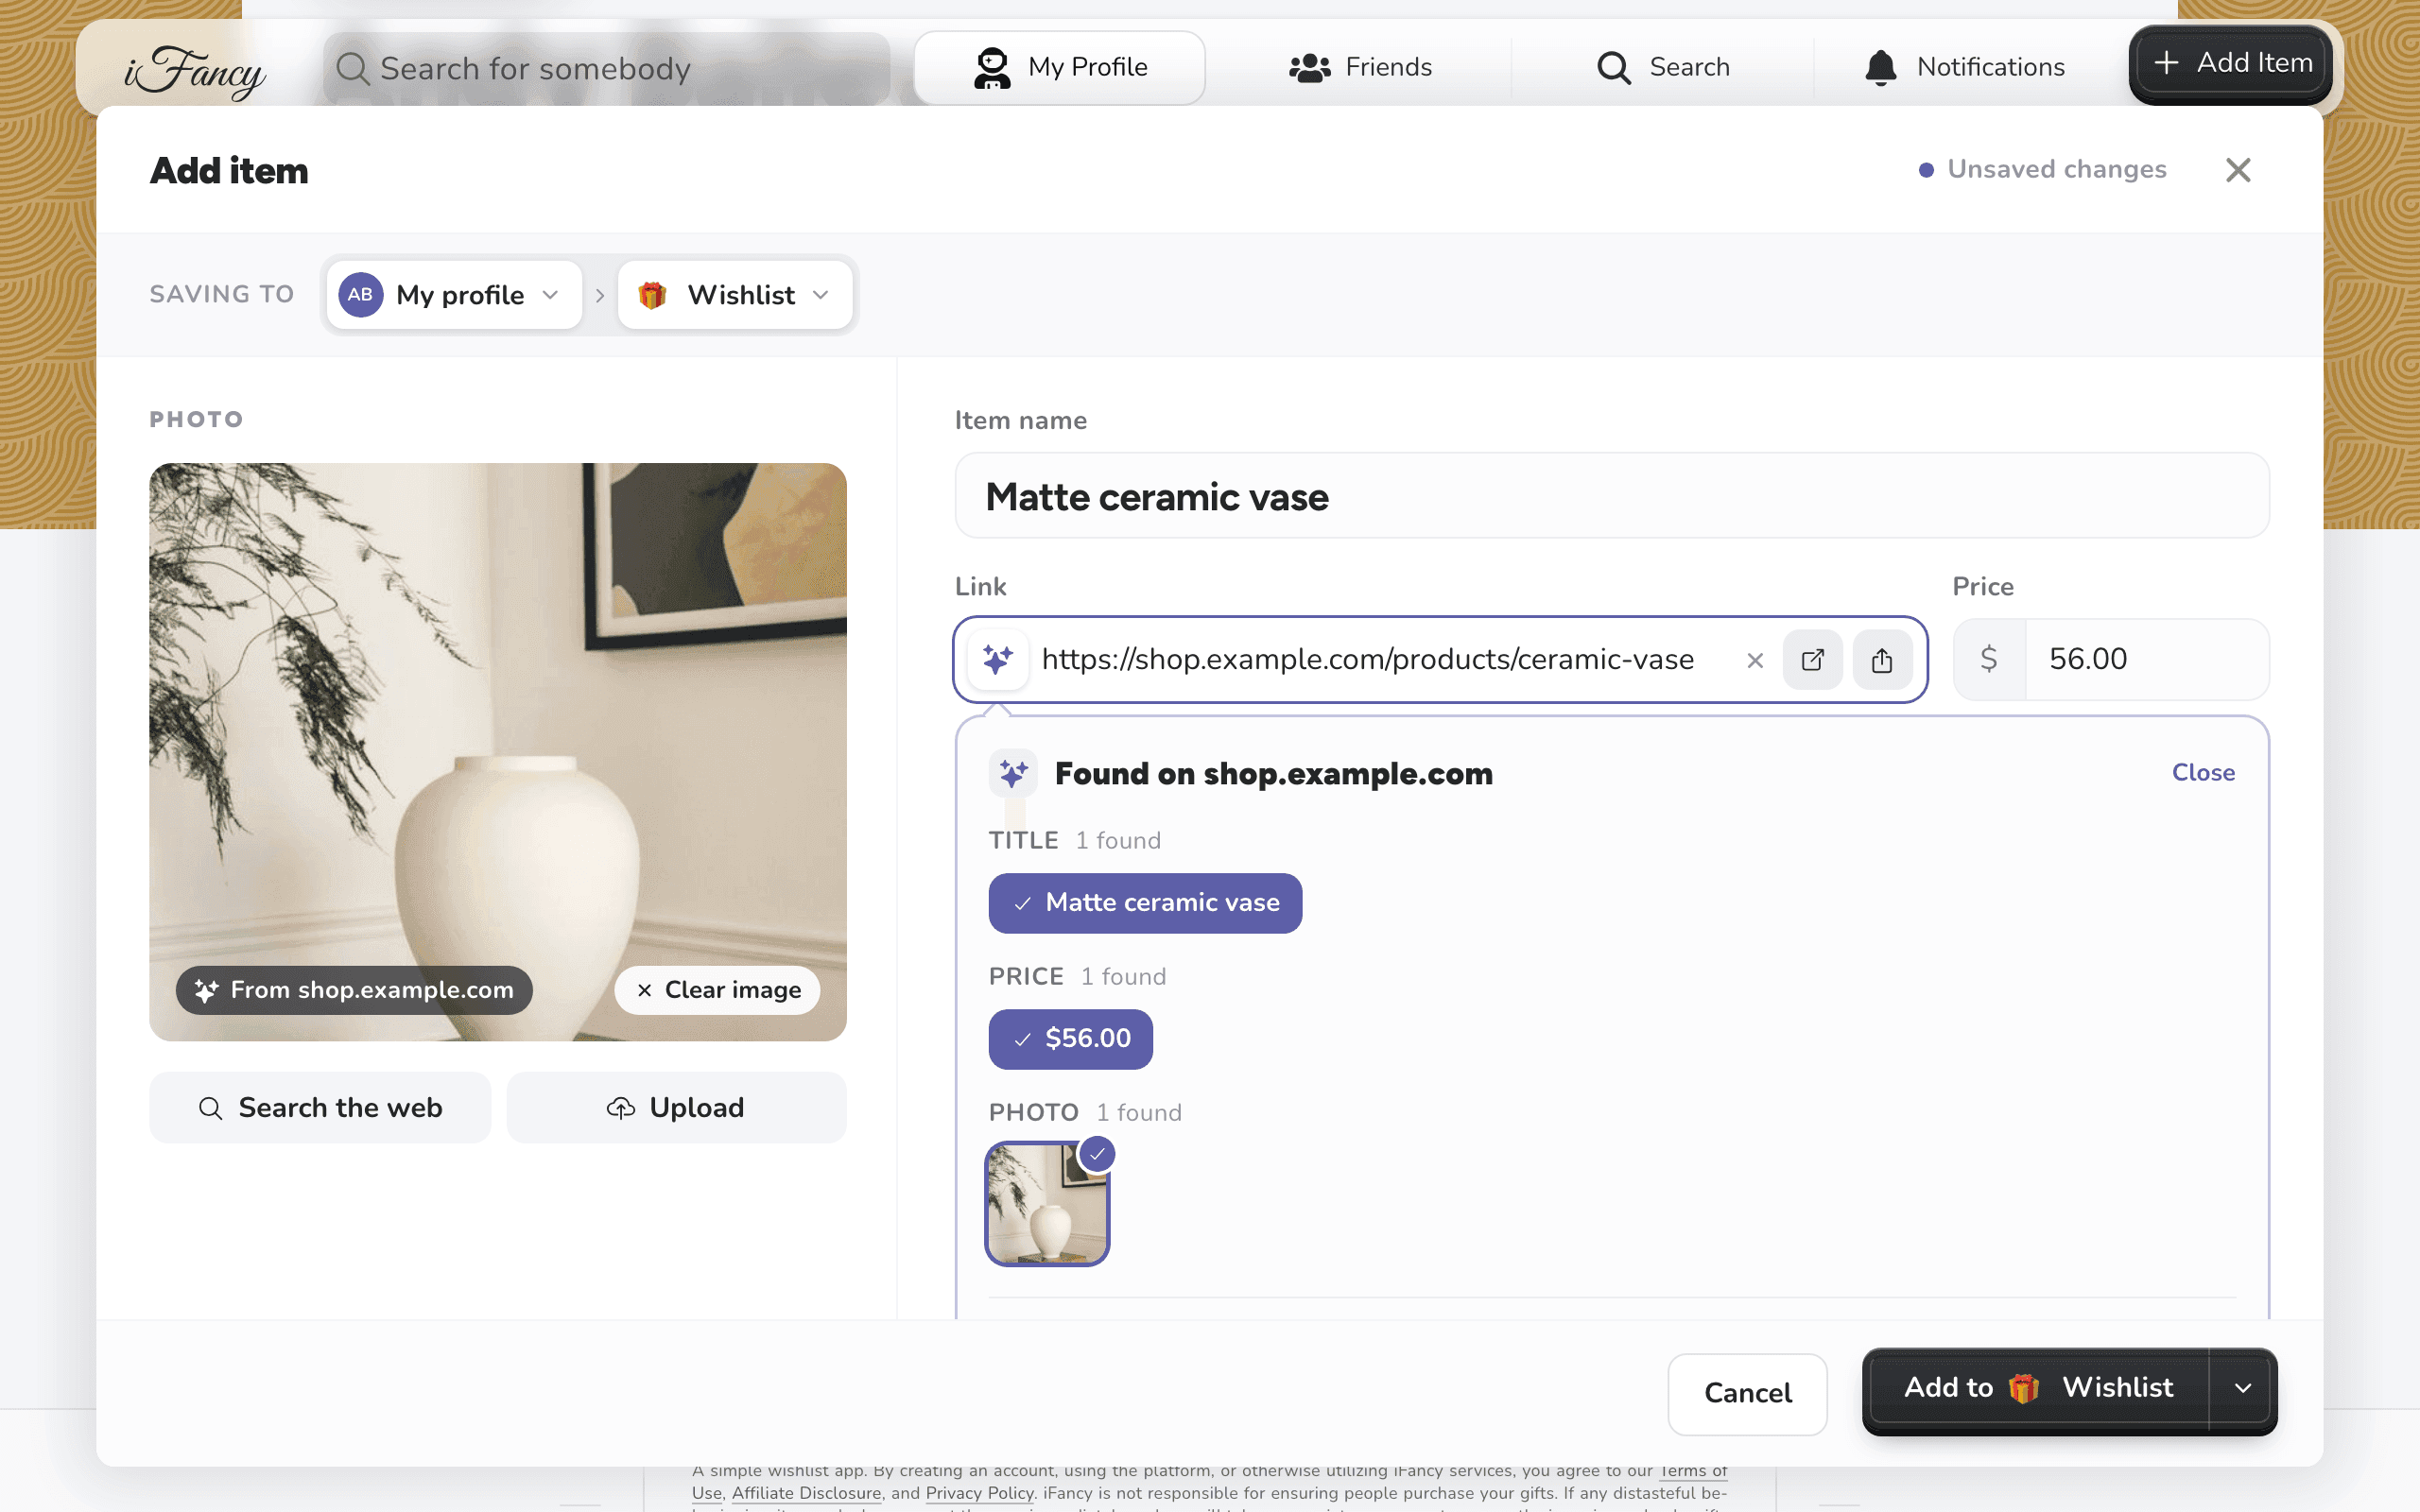
Task: Click the Add Item button in the header
Action: point(2231,64)
